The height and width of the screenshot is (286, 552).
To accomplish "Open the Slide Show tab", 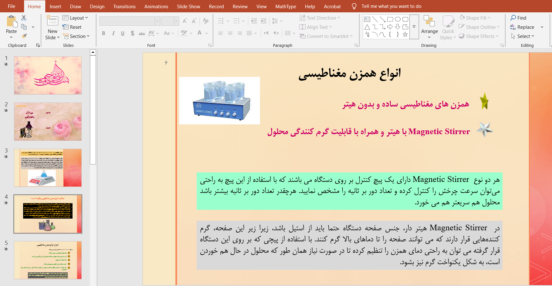I will (188, 6).
